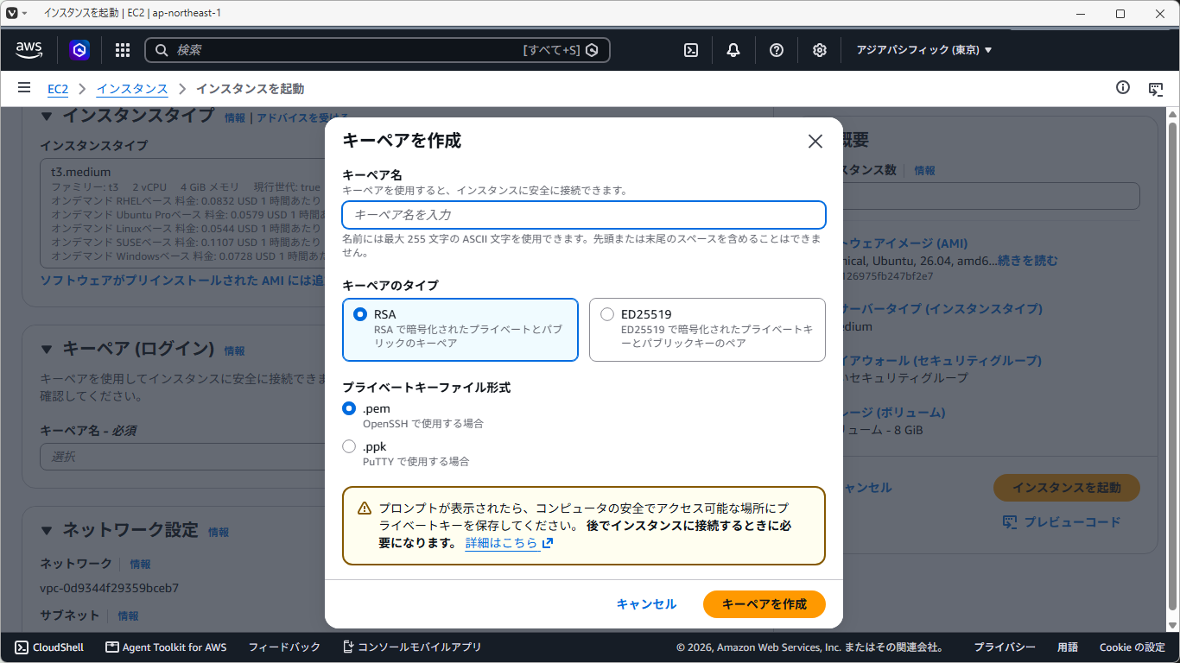The width and height of the screenshot is (1180, 663).
Task: Click 情報 link next to ネットワーク設定
Action: point(219,533)
